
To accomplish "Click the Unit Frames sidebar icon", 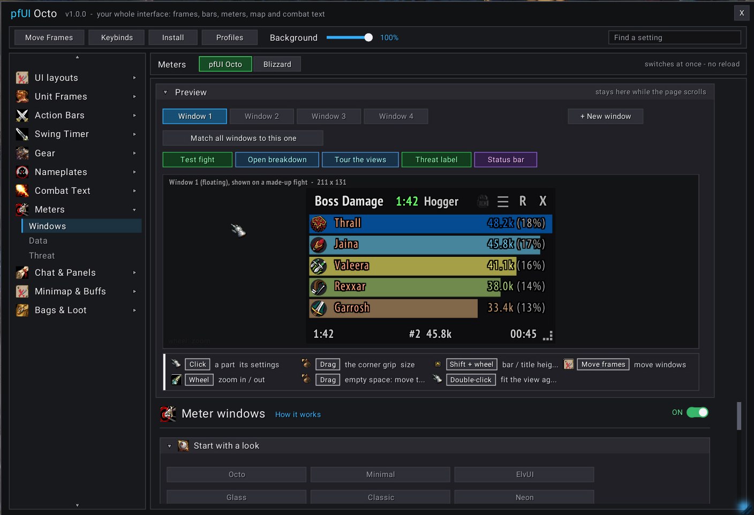I will [x=22, y=97].
